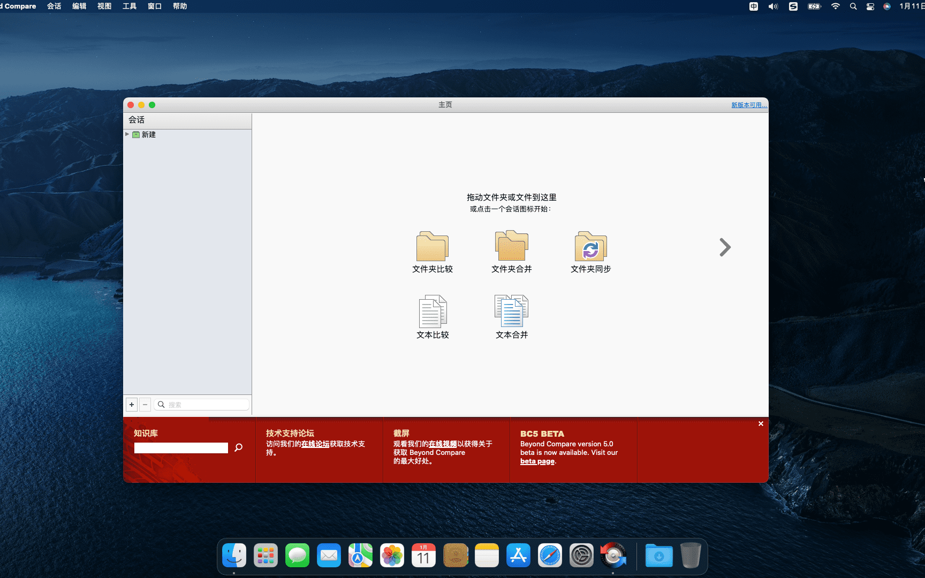
Task: Open a 文本比较 (Text Compare) session
Action: coord(432,316)
